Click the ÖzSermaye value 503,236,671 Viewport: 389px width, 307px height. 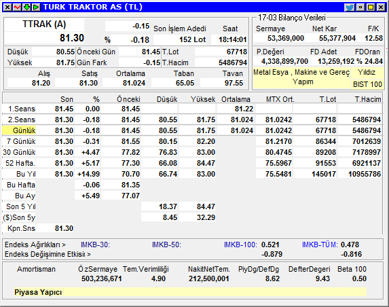[102, 278]
